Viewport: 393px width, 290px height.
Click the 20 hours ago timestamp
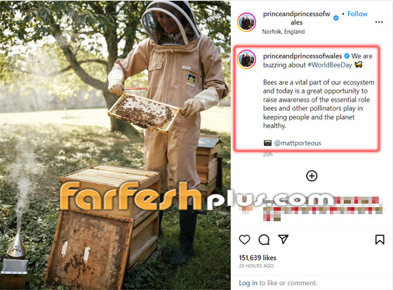pos(256,266)
